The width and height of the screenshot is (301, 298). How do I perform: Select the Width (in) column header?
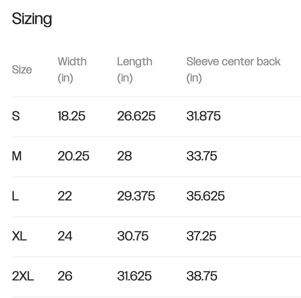(x=72, y=69)
